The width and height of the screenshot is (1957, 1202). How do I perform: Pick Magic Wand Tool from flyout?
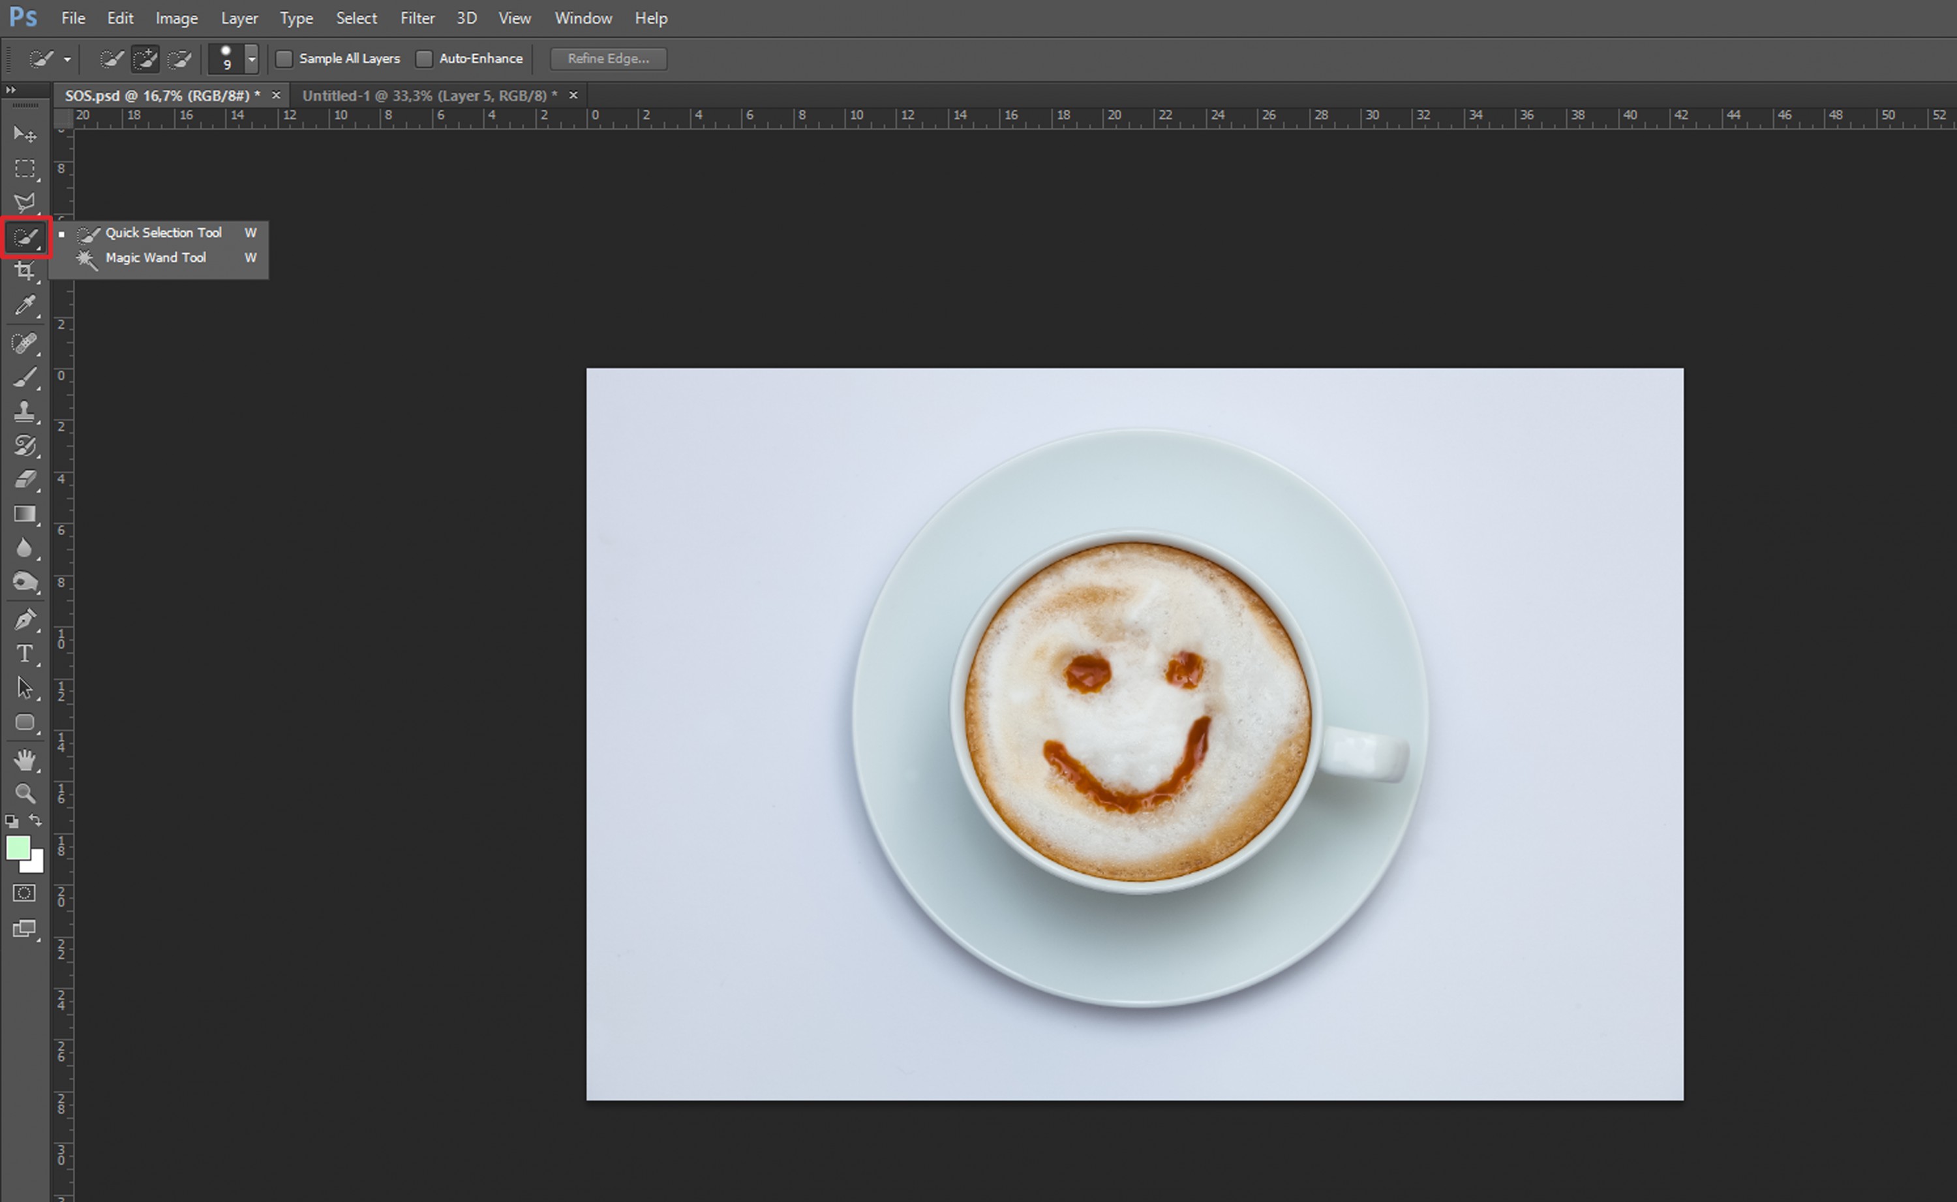point(164,258)
